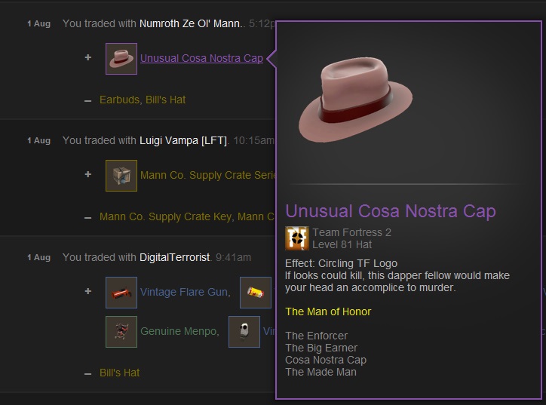Click the yellow canister item icon
The image size is (546, 405).
click(x=255, y=293)
